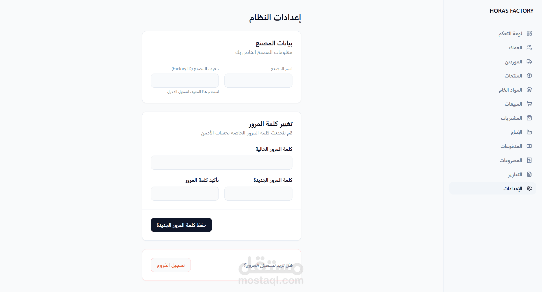Click the reports document icon
Viewport: 542px width, 292px height.
click(x=529, y=174)
